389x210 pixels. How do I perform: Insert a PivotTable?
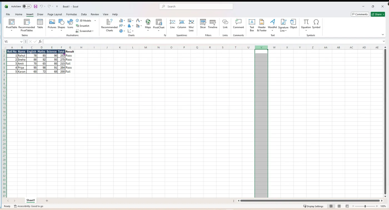pyautogui.click(x=11, y=25)
